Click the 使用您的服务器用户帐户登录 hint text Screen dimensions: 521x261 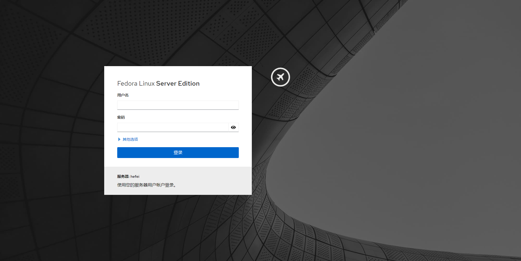point(147,185)
